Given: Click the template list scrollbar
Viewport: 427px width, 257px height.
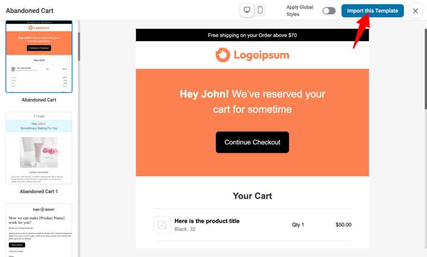Looking at the screenshot, I should point(78,46).
